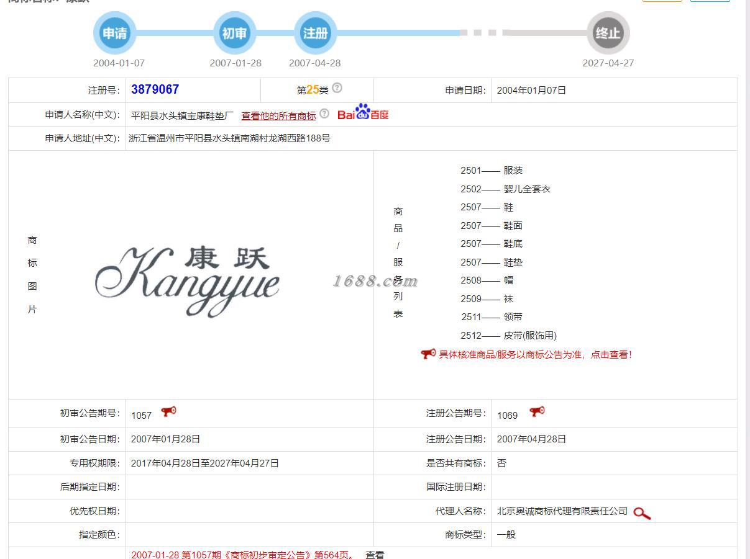Viewport: 750px width, 559px height.
Task: Click the megaphone icon before 具体核准商品
Action: coord(428,354)
